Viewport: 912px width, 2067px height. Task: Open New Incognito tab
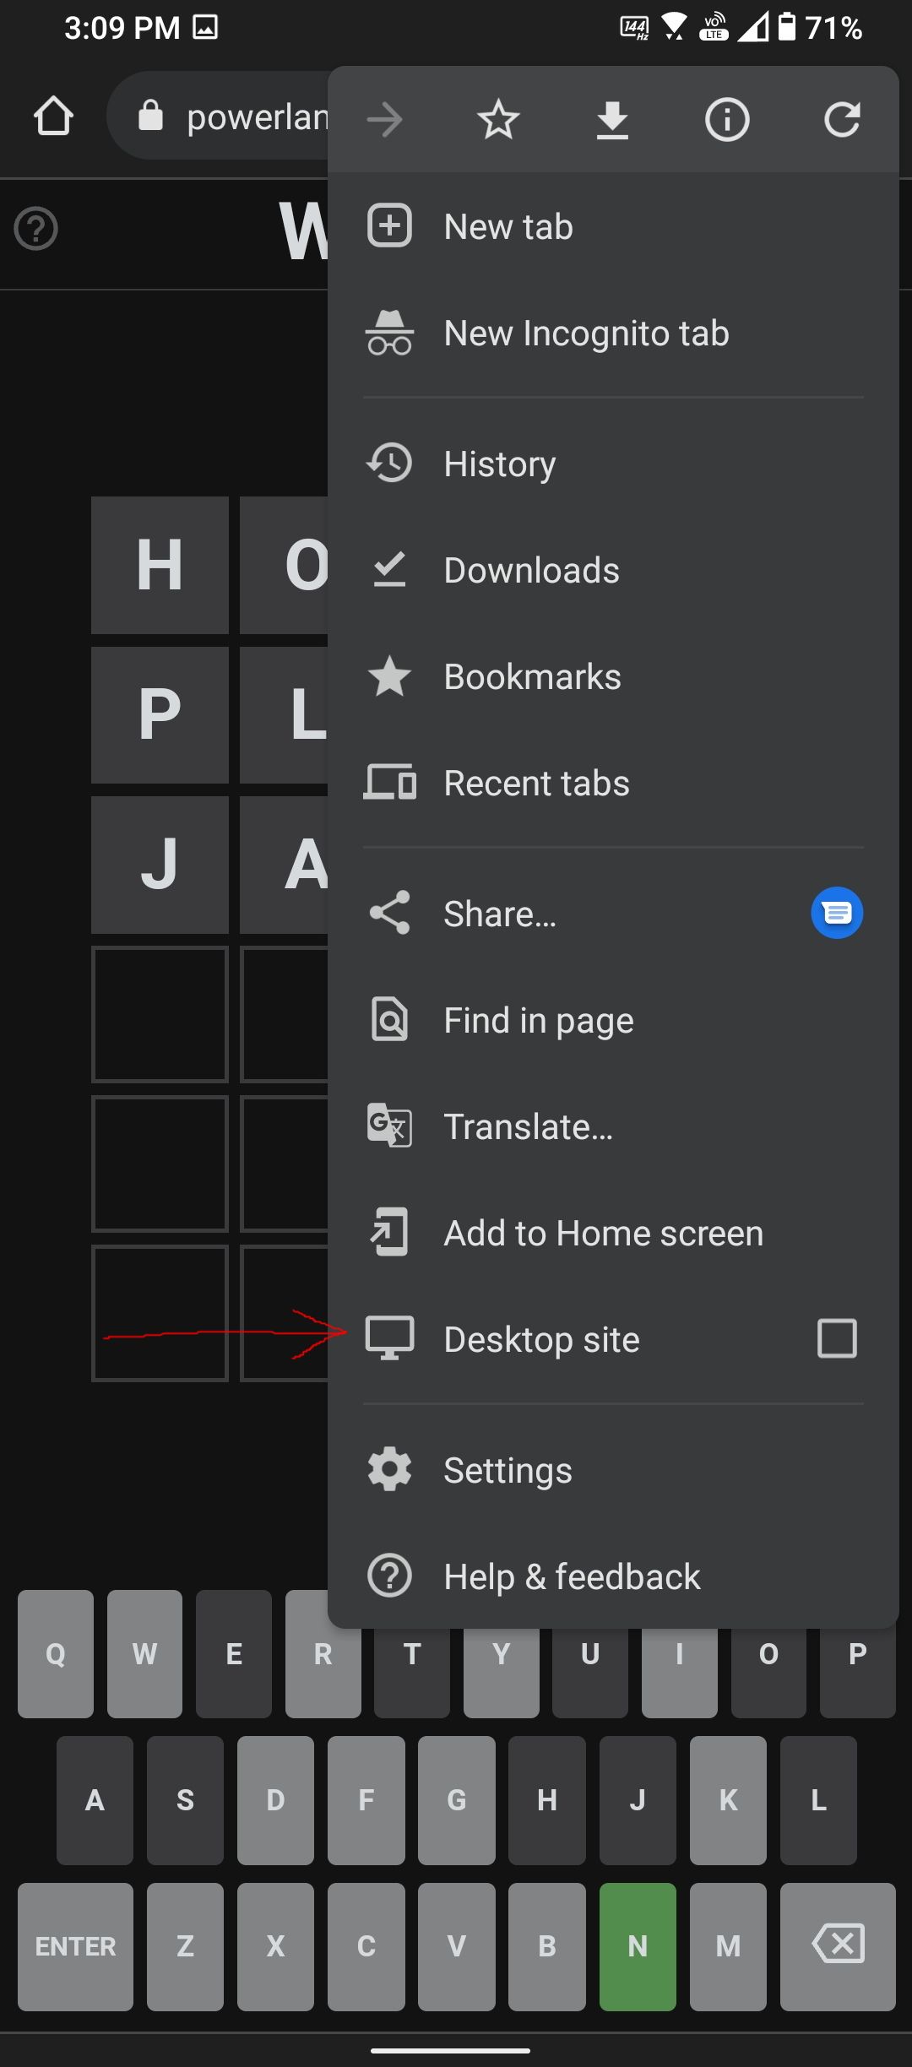(x=586, y=334)
